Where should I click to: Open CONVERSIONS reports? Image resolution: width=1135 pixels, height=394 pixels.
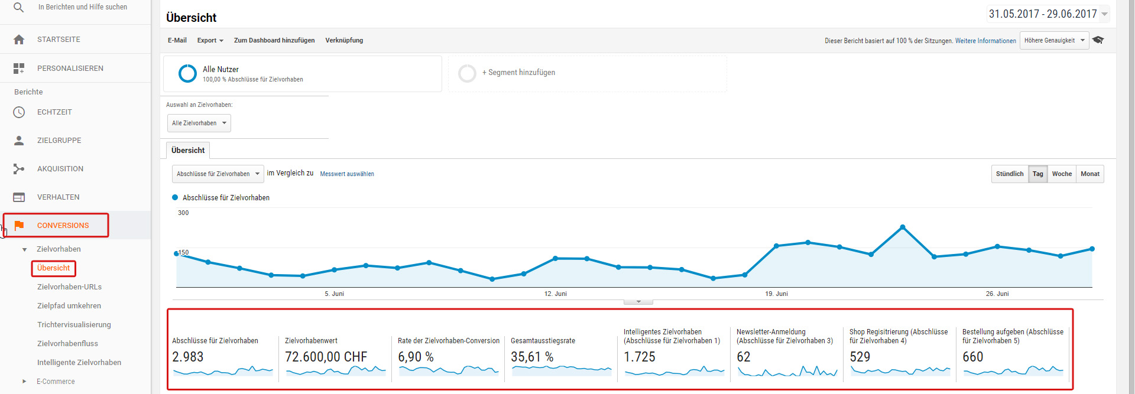pos(63,225)
